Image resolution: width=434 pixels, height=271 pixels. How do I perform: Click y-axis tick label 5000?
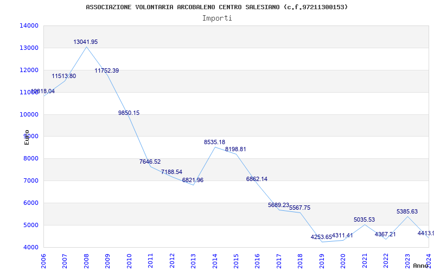tap(30, 225)
